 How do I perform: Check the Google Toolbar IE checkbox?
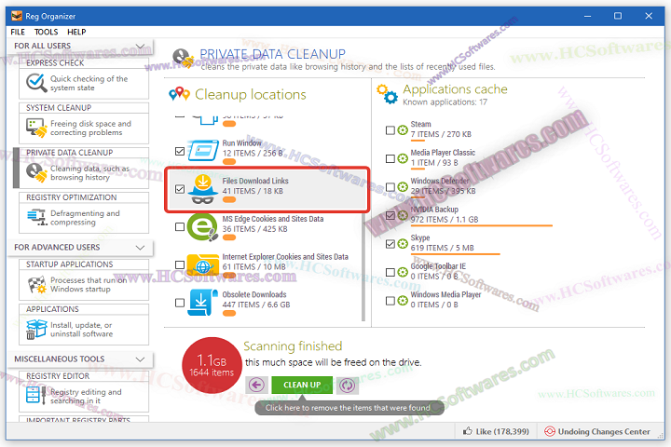tap(390, 272)
